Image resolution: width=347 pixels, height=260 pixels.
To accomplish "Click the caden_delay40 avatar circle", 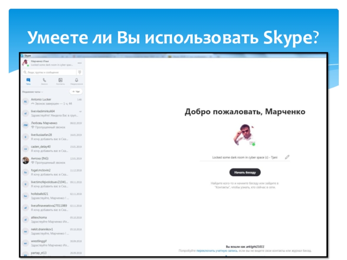I will click(x=26, y=149).
